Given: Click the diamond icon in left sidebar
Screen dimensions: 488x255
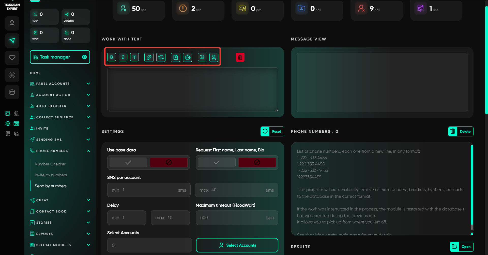Looking at the screenshot, I should (x=12, y=58).
